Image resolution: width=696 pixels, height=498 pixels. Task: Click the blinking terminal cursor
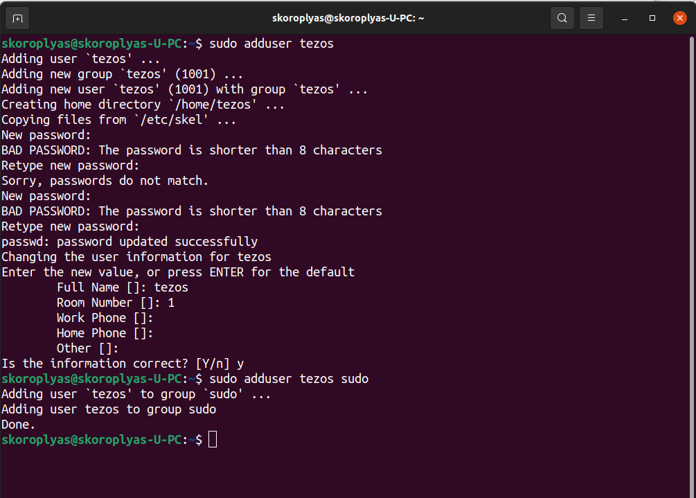click(213, 439)
